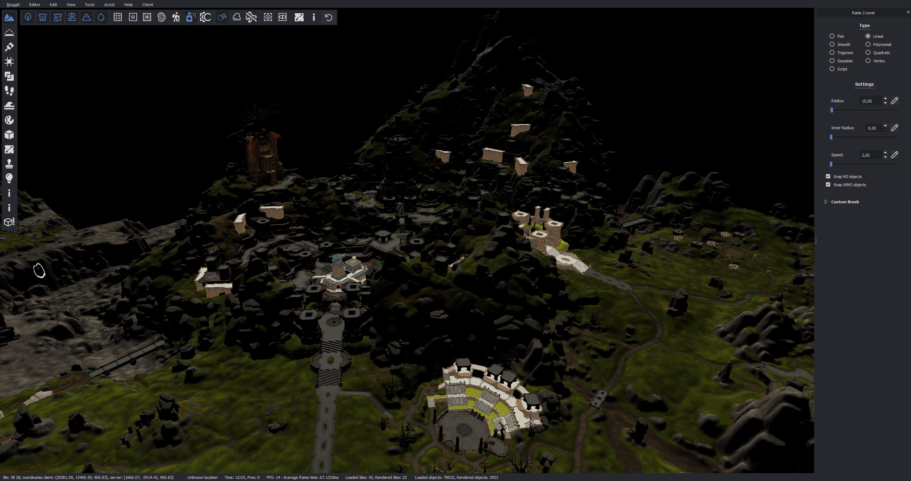Select the Gaussian brush type
The height and width of the screenshot is (481, 911).
coord(832,61)
